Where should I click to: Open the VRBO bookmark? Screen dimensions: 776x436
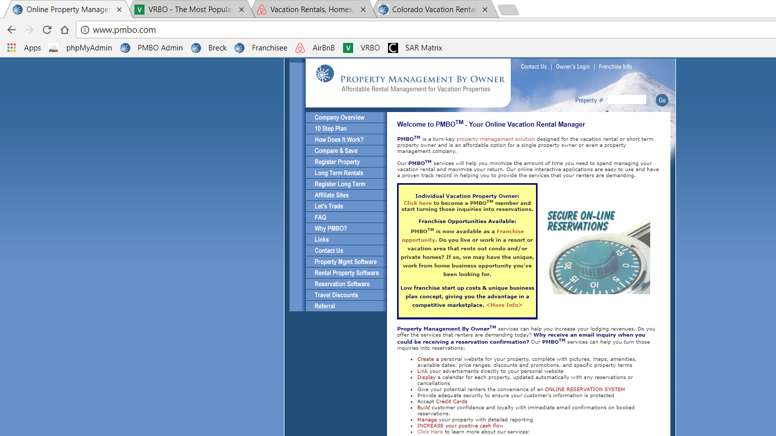[x=361, y=47]
